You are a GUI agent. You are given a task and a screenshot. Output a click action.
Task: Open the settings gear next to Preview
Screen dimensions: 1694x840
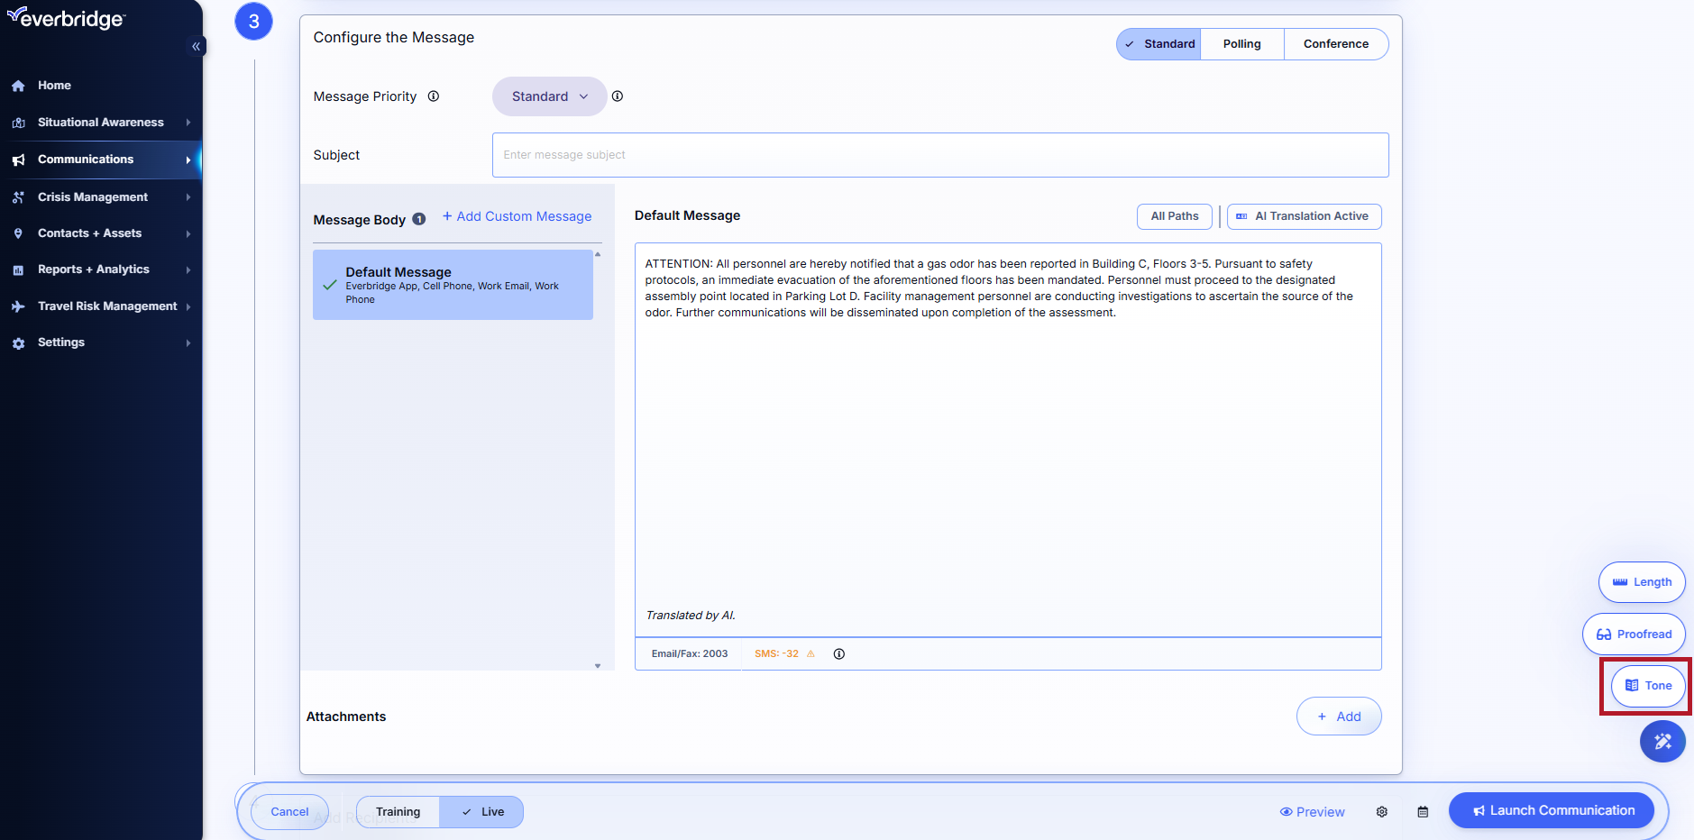[1381, 812]
